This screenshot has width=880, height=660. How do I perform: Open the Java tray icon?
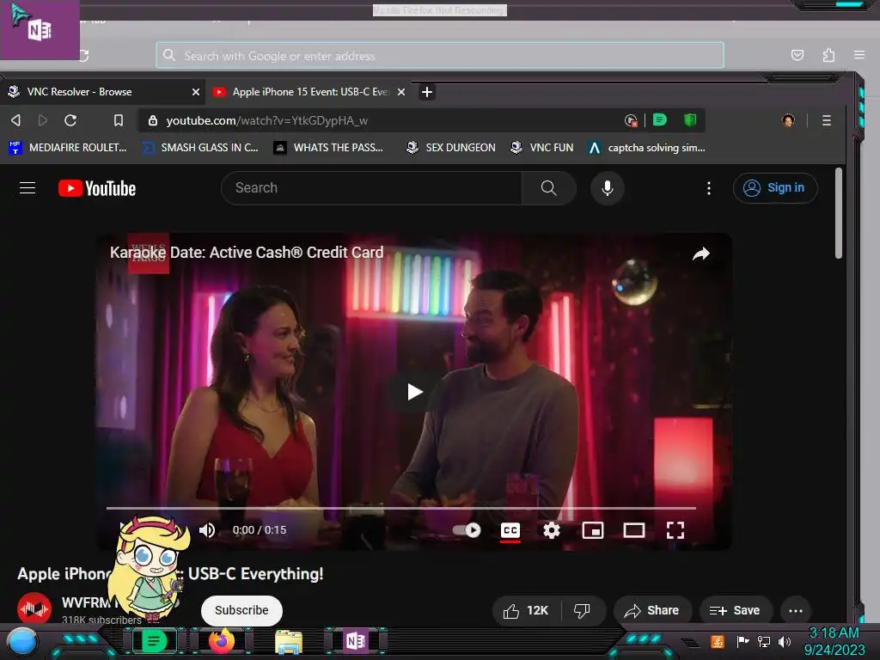[718, 641]
